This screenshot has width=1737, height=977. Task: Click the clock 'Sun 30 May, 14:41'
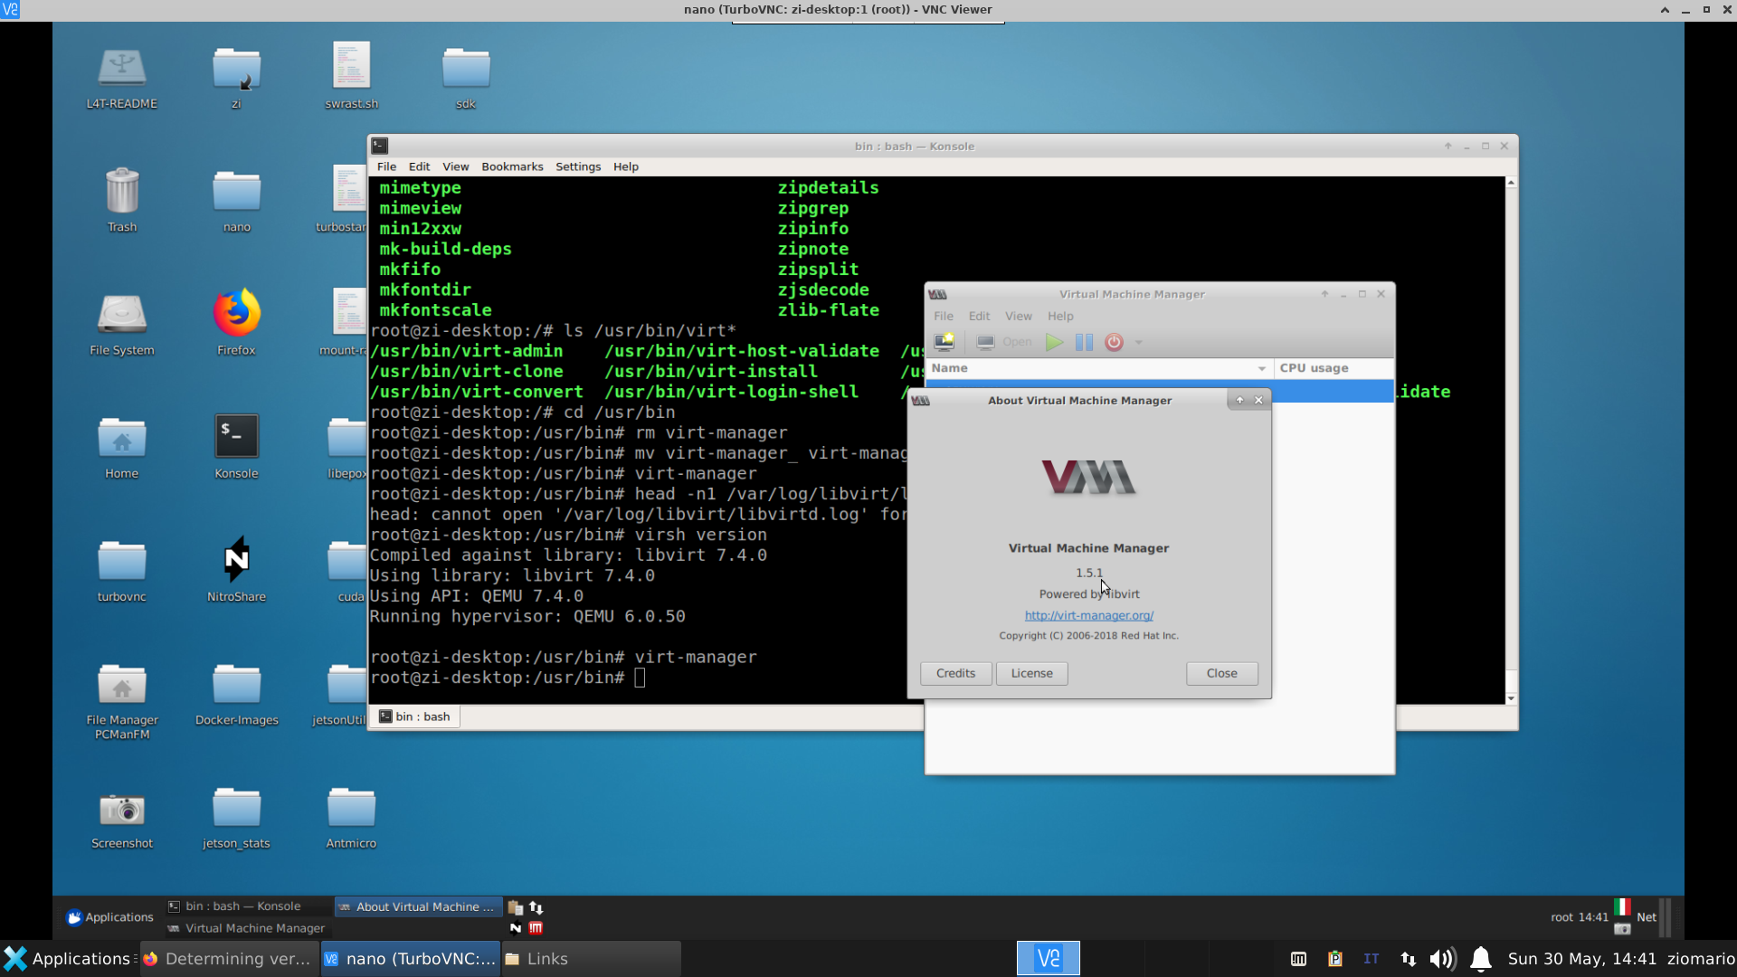point(1581,958)
